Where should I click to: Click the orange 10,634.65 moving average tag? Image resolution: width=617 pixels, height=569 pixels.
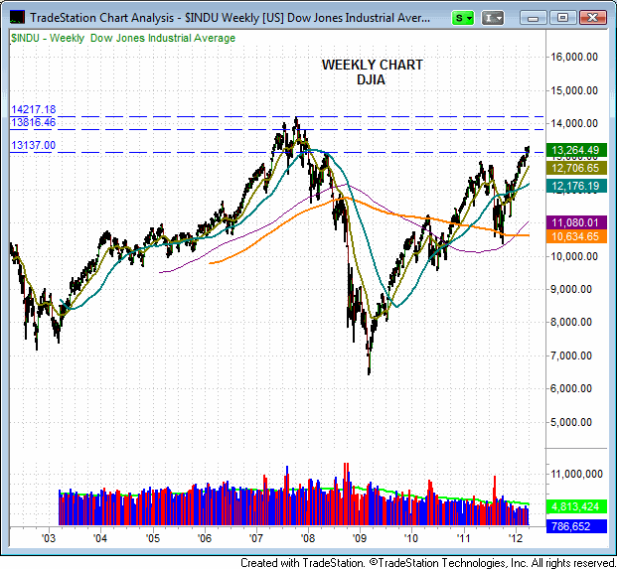(x=572, y=236)
